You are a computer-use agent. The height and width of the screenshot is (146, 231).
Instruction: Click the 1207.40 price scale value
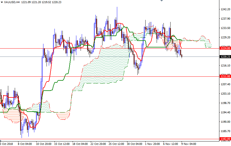[x=225, y=84]
